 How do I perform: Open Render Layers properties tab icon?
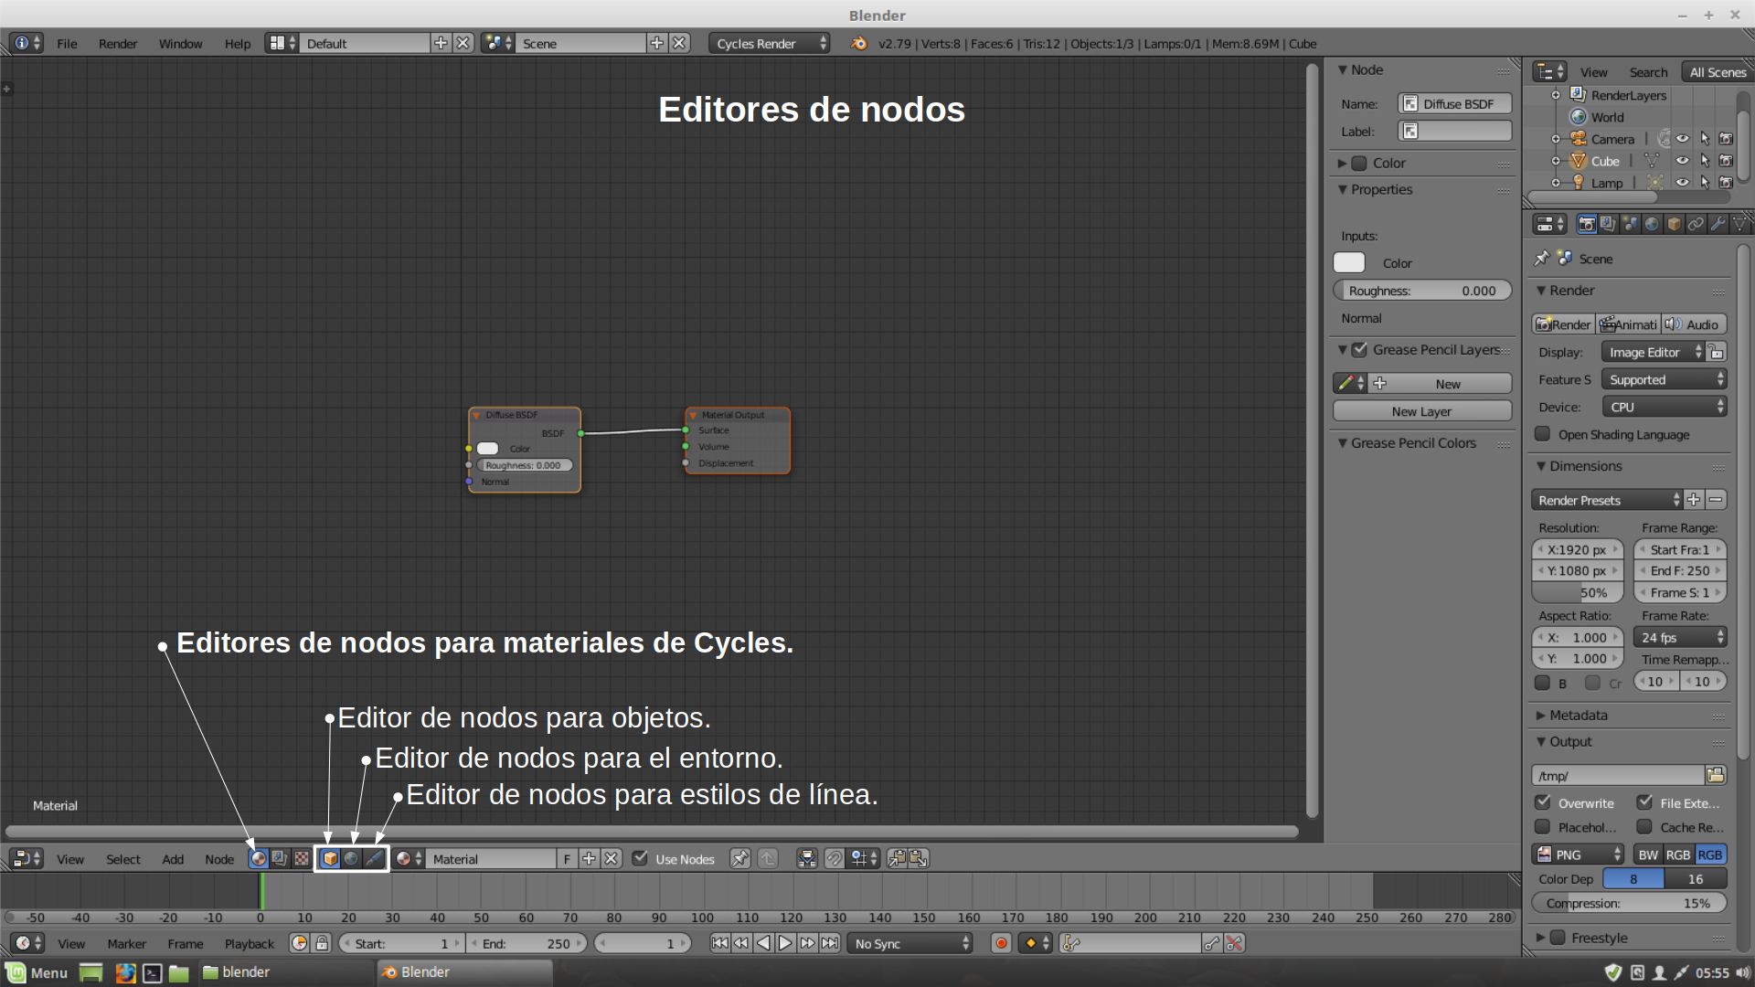[1608, 224]
